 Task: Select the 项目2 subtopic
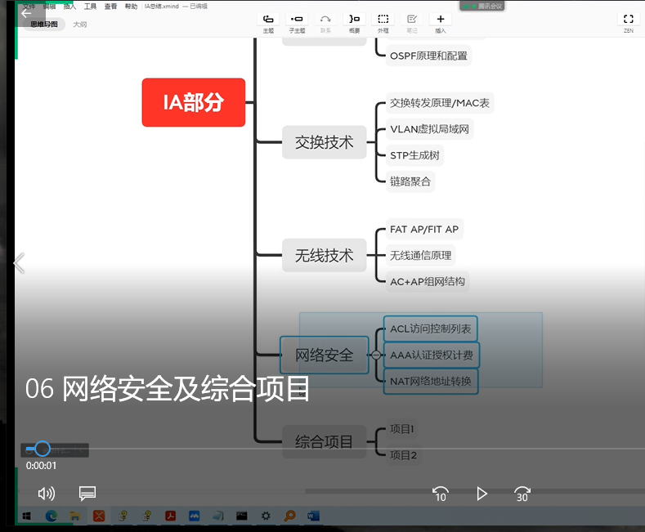tap(403, 455)
